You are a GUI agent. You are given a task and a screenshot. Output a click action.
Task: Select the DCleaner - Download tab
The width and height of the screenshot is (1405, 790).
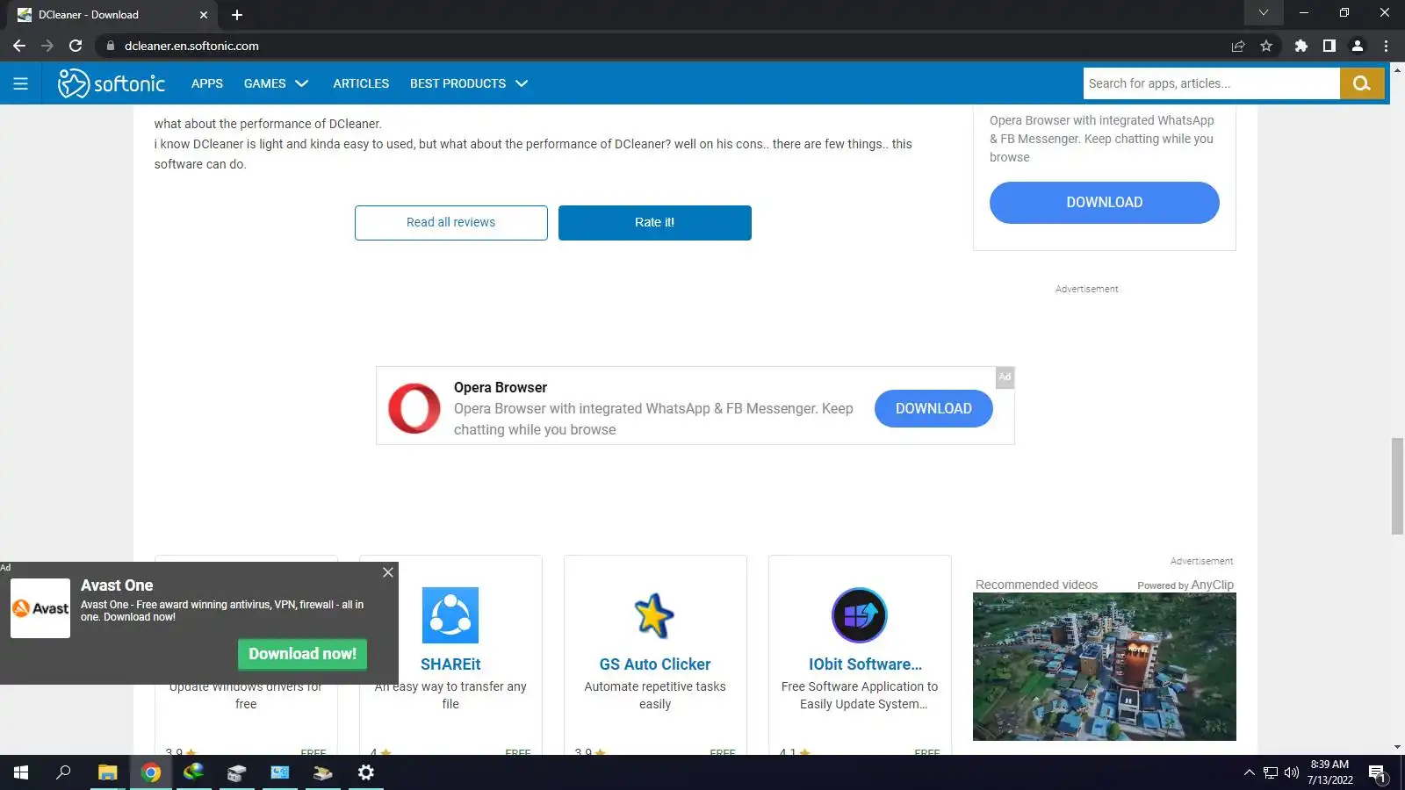112,15
